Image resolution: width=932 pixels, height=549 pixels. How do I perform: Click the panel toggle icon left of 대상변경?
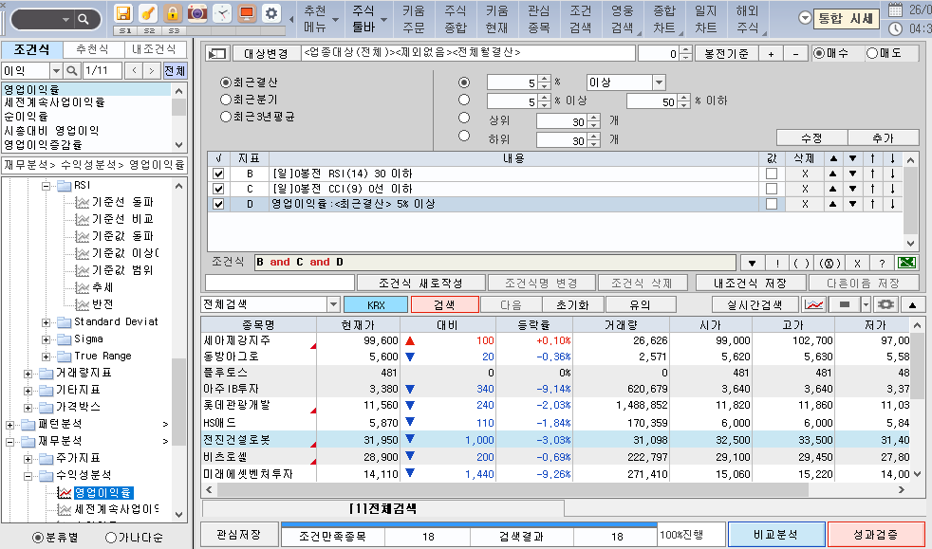coord(216,54)
